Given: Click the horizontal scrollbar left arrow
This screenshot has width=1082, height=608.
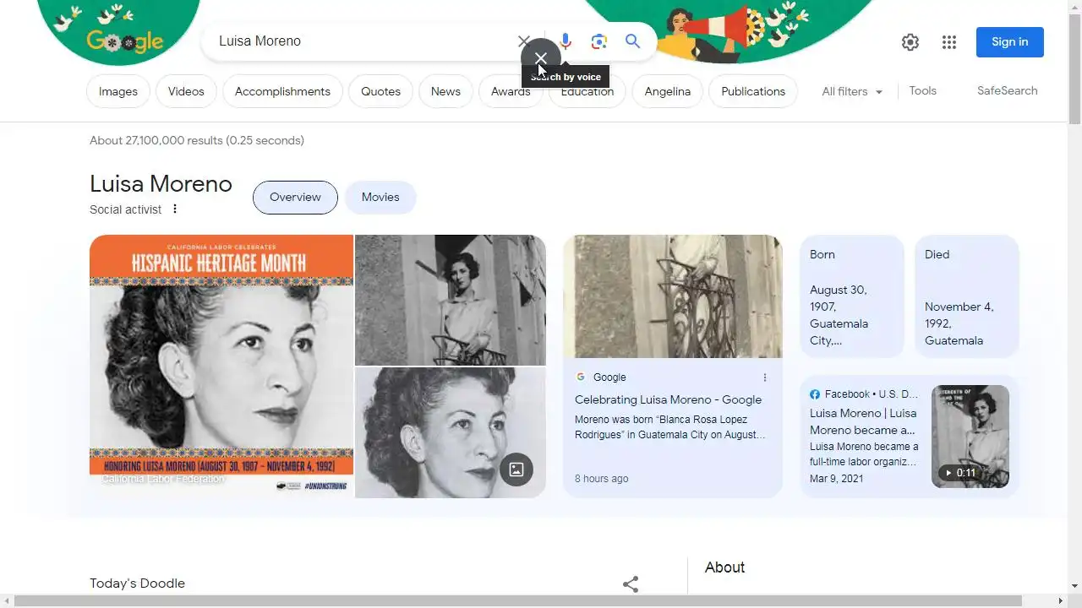Looking at the screenshot, I should pyautogui.click(x=6, y=601).
